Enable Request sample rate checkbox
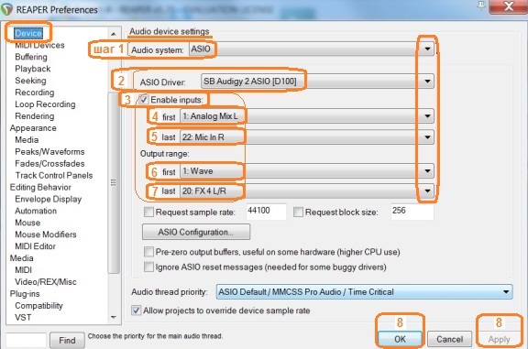 tap(148, 212)
